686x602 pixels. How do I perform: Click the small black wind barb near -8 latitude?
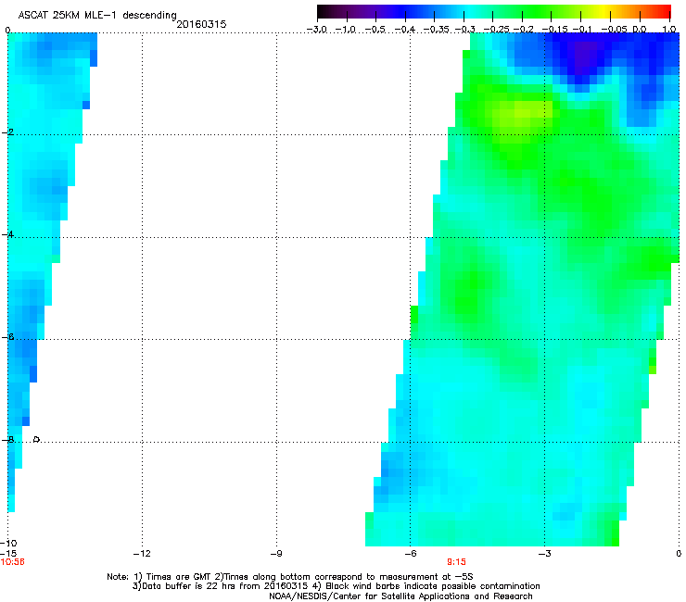(x=37, y=439)
